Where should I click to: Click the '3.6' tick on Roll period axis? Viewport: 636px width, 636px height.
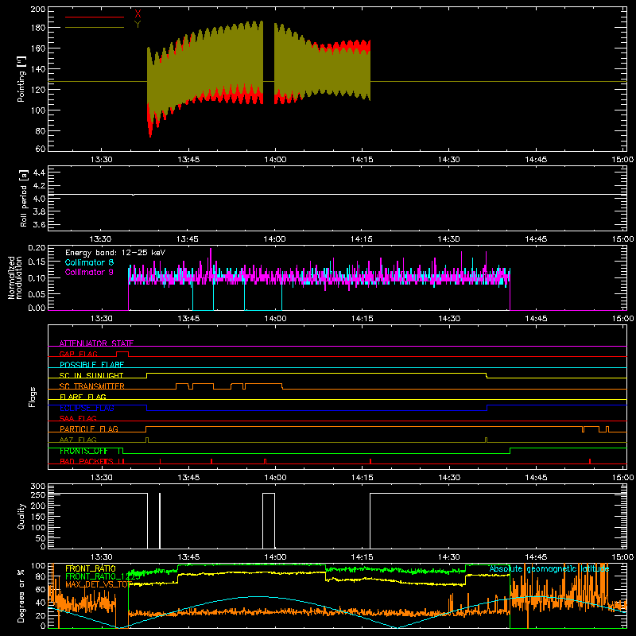(x=39, y=224)
